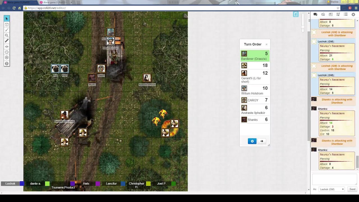Bookmark page with the star icon
This screenshot has height=202, width=359.
click(338, 8)
